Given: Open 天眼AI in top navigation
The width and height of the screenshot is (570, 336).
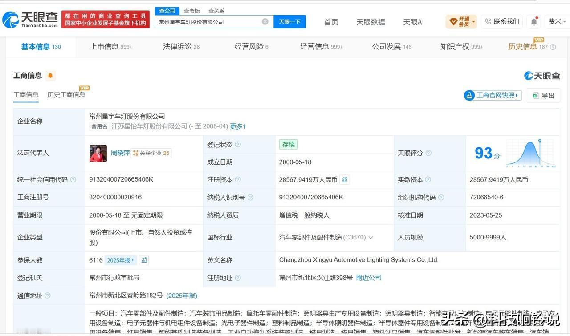Looking at the screenshot, I should click(x=413, y=22).
